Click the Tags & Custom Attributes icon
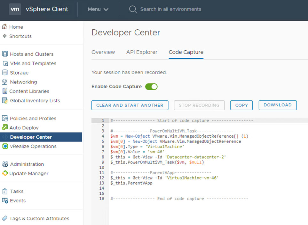This screenshot has height=225, width=308. 5,218
